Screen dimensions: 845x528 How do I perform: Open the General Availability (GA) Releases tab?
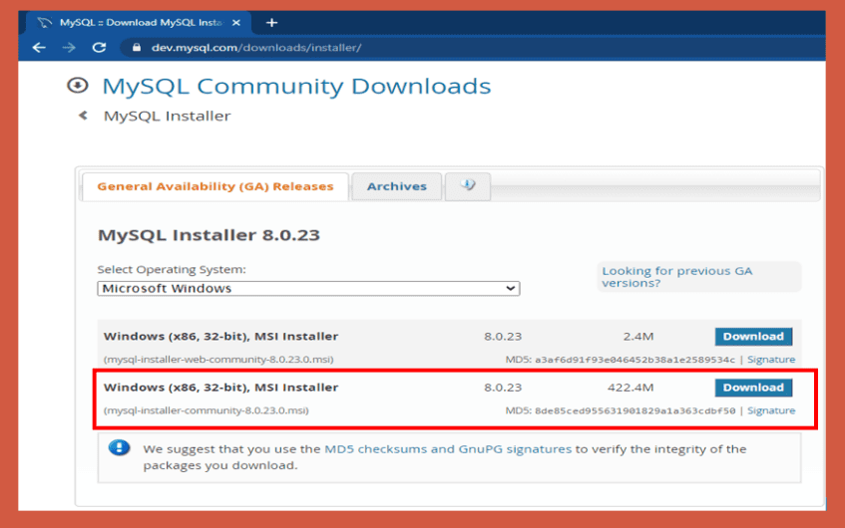coord(215,186)
